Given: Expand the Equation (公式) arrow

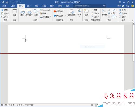Looking at the screenshot, I should coord(127,10).
